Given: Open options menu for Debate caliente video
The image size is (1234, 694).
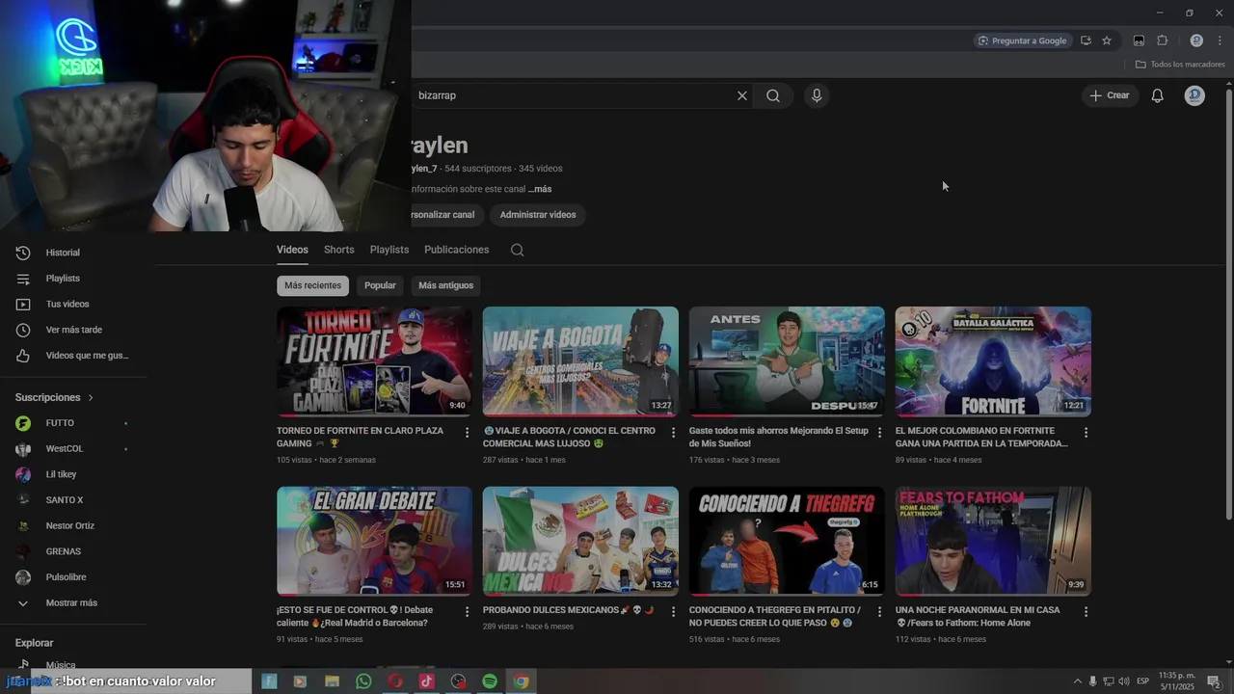Looking at the screenshot, I should [467, 612].
